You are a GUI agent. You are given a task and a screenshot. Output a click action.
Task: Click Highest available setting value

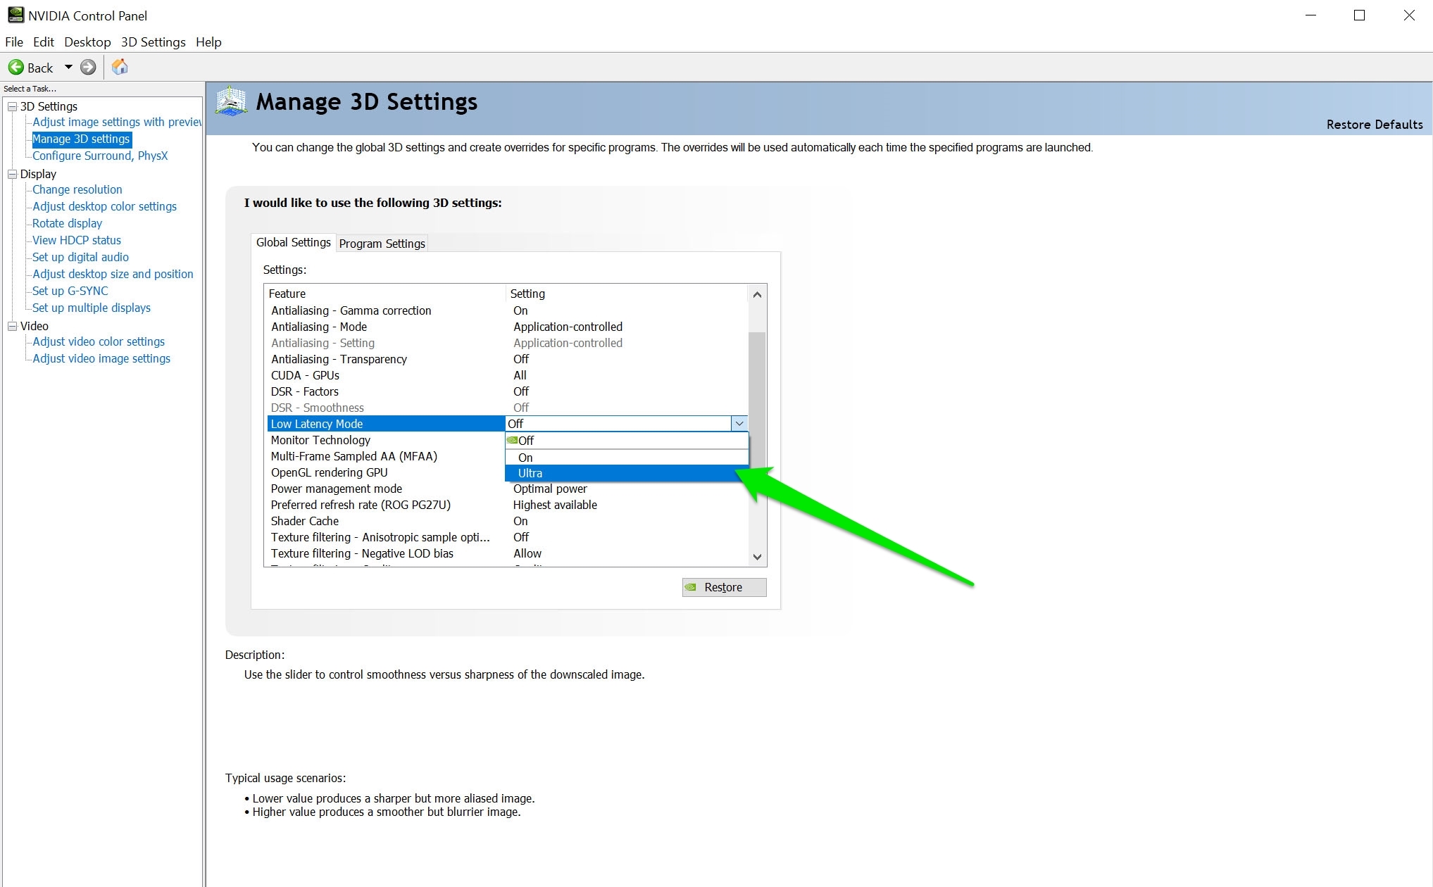pyautogui.click(x=555, y=505)
